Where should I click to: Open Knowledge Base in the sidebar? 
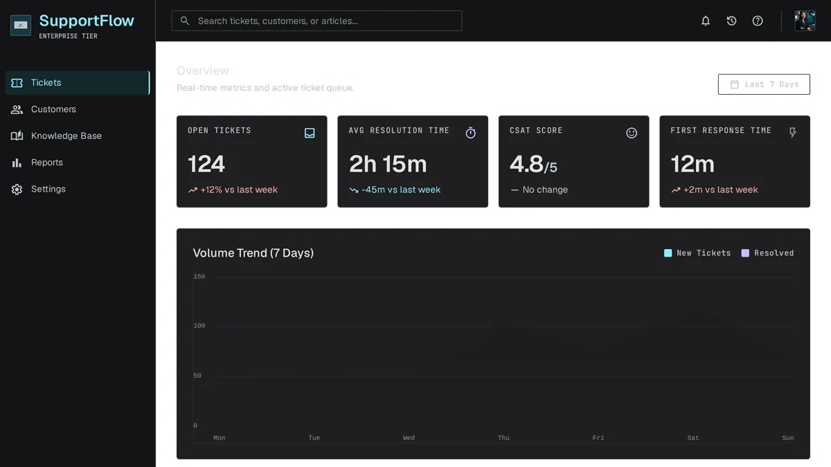pyautogui.click(x=78, y=136)
